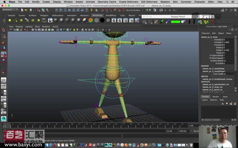This screenshot has width=238, height=148.
Task: Switch to four view panel layout
Action: point(4,86)
